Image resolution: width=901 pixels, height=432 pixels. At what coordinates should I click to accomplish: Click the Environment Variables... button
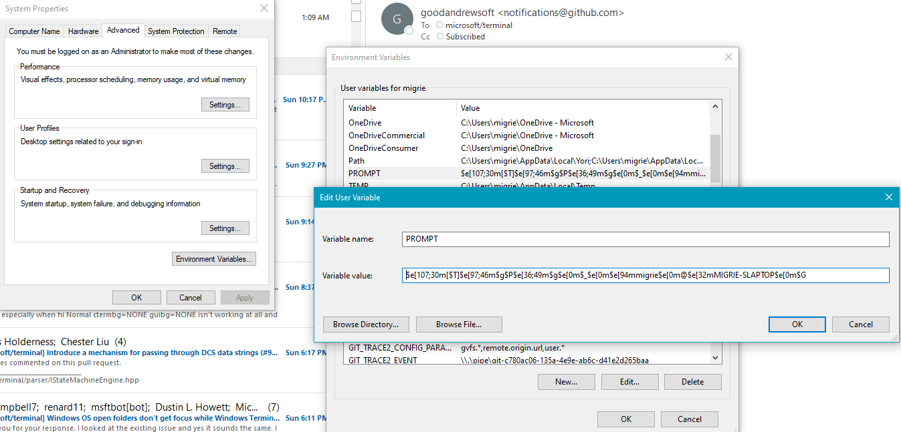pyautogui.click(x=214, y=259)
